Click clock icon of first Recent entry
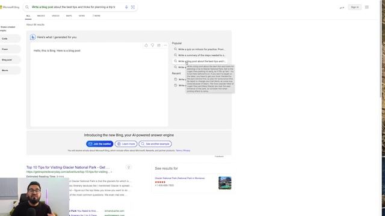This screenshot has width=385, height=216. (x=176, y=79)
